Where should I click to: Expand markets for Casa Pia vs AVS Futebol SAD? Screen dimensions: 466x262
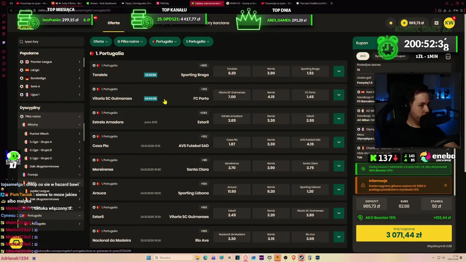click(x=339, y=142)
